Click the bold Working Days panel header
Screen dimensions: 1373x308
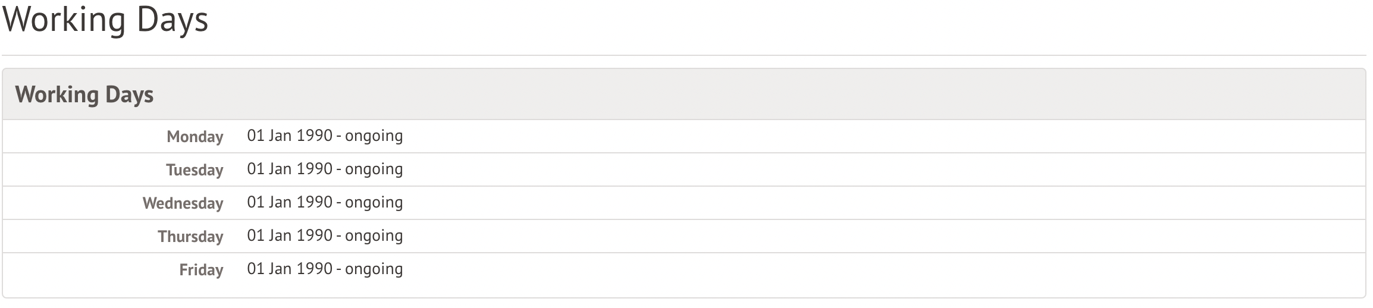click(84, 95)
